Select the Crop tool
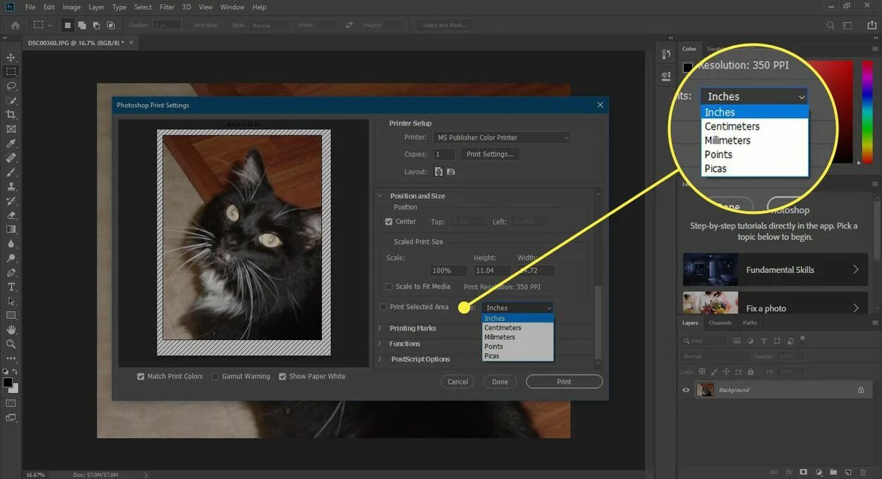882x479 pixels. [11, 114]
